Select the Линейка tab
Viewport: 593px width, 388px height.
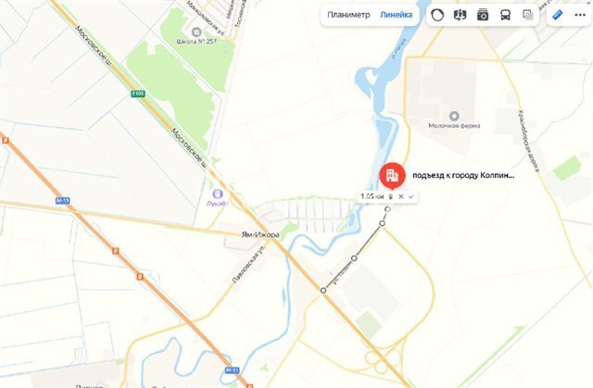(x=396, y=15)
